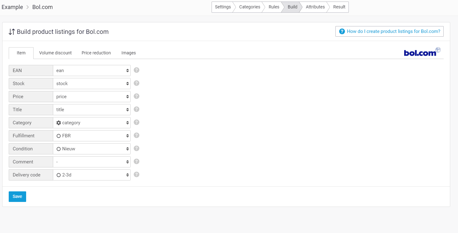Open the Price field dropdown

[92, 97]
